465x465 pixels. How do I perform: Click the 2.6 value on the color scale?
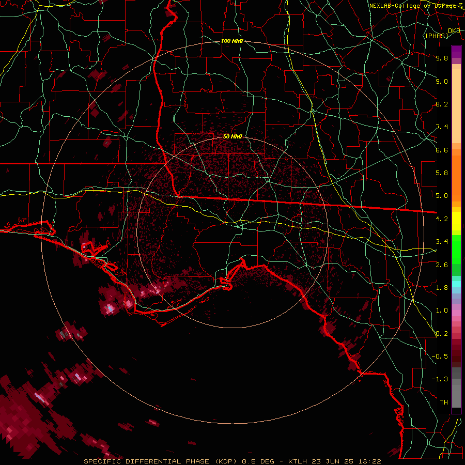coord(442,265)
